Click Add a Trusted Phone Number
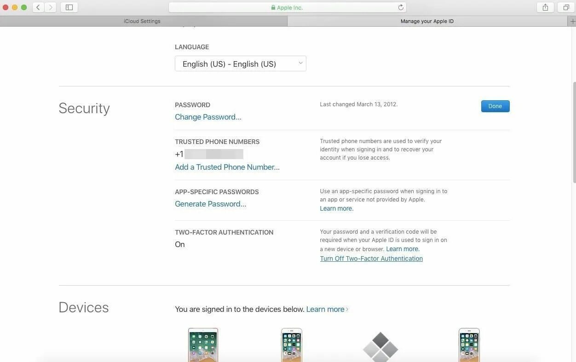 pyautogui.click(x=227, y=167)
